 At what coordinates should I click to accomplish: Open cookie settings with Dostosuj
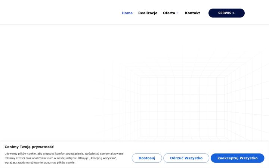(147, 158)
